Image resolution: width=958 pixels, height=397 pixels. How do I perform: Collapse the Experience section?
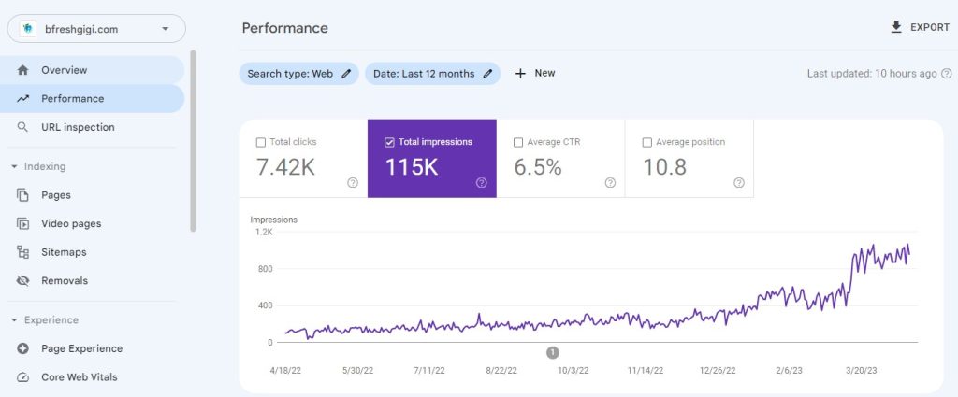[x=14, y=320]
